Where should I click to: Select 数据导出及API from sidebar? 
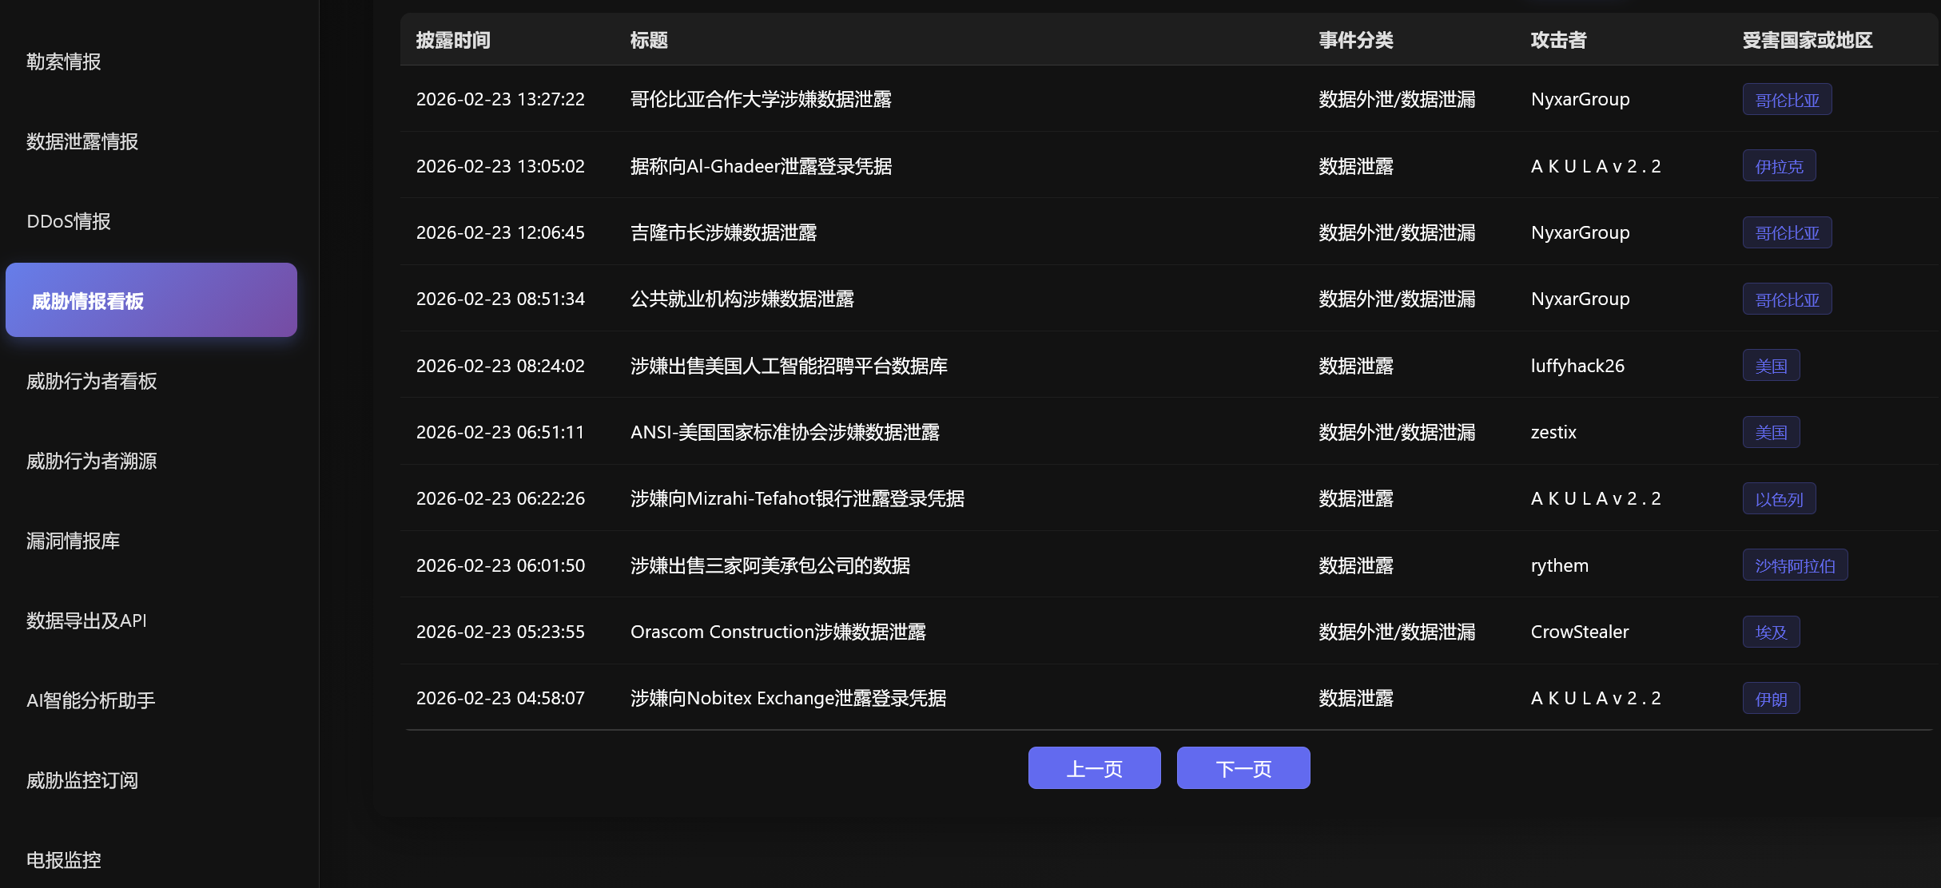click(86, 620)
